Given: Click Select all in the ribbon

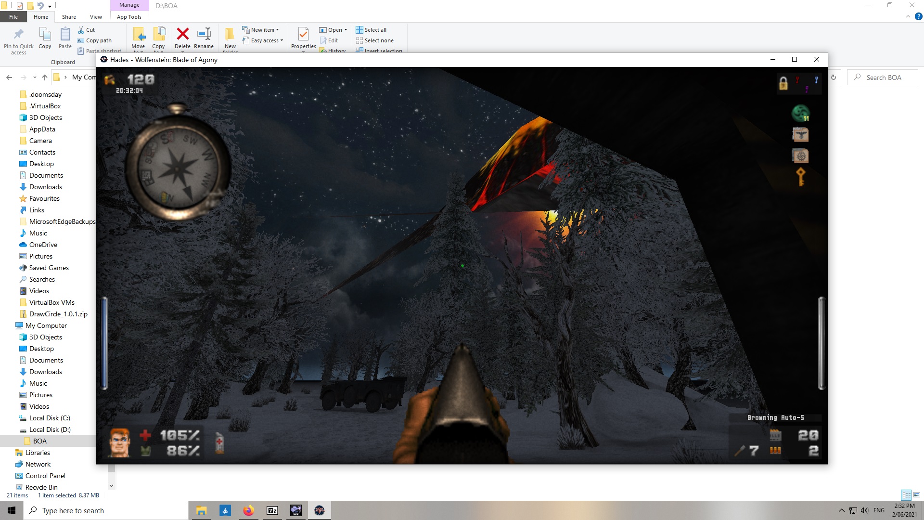Looking at the screenshot, I should tap(371, 30).
